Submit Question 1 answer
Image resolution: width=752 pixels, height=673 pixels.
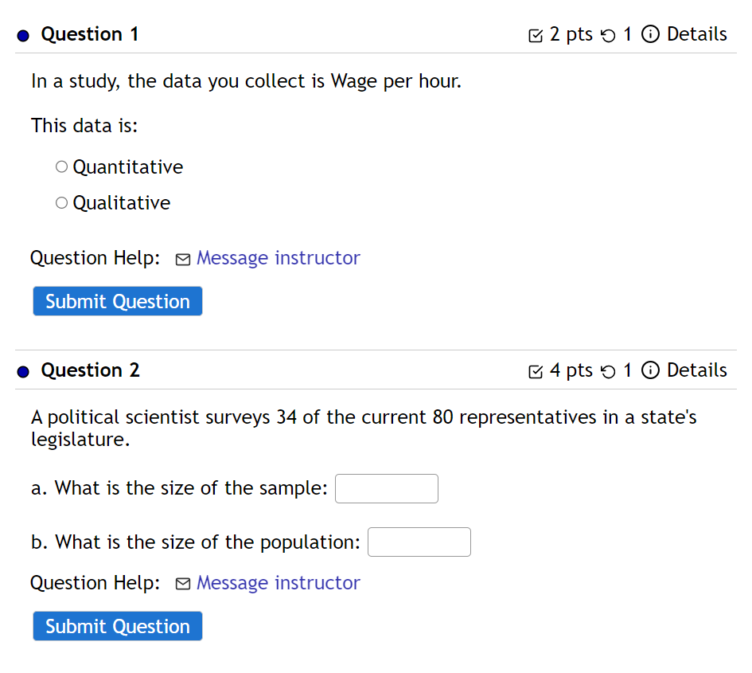point(118,302)
